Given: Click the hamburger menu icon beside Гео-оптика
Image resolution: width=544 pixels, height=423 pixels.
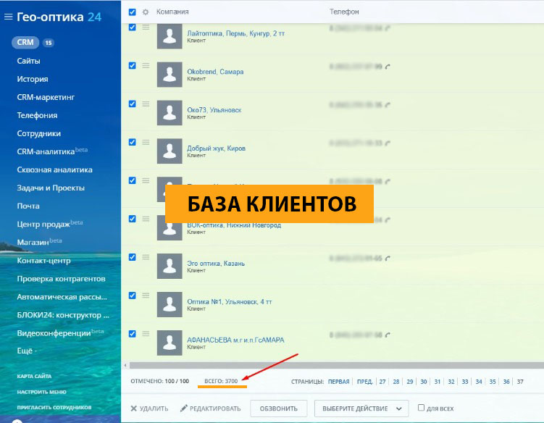Looking at the screenshot, I should (x=9, y=17).
